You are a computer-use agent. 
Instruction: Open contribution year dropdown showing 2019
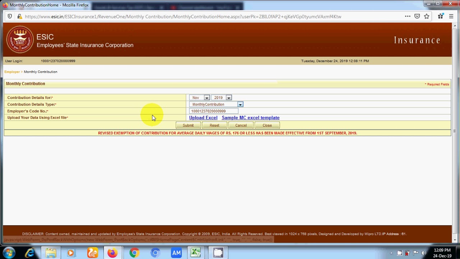tap(221, 97)
